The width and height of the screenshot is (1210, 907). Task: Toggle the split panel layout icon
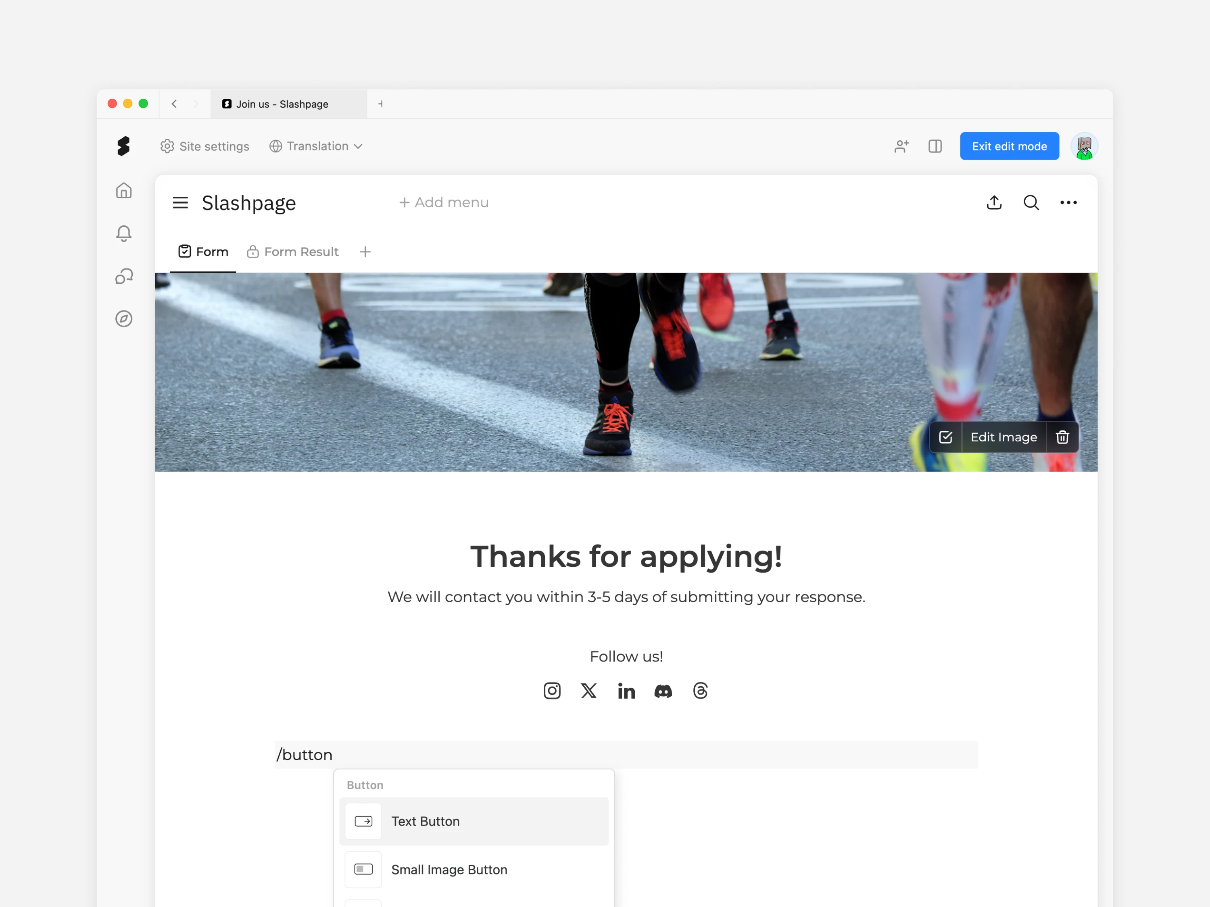pyautogui.click(x=935, y=146)
